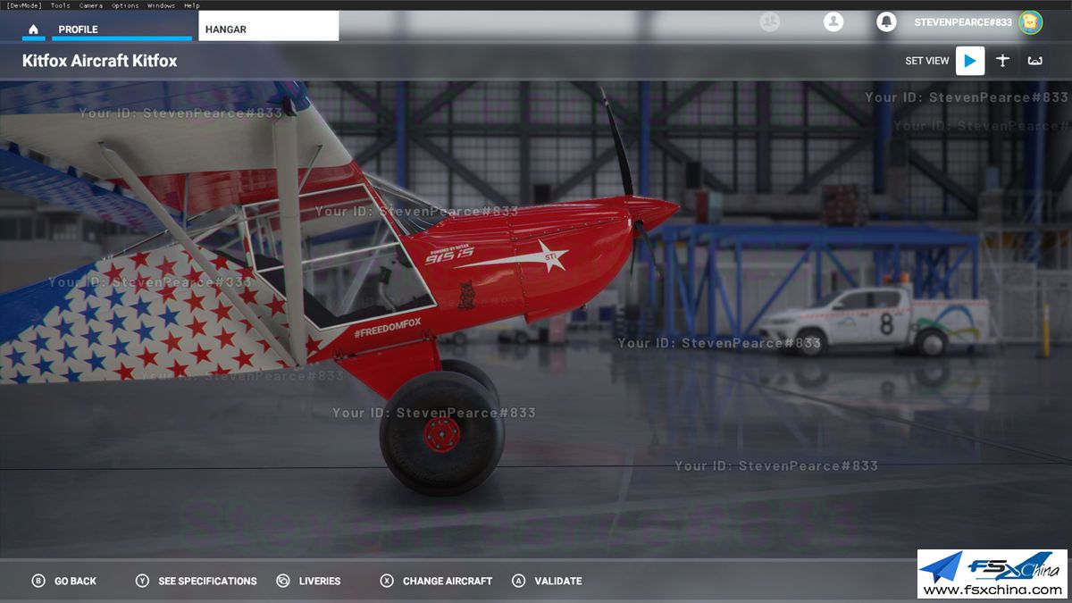
Task: Open the friends group icon
Action: (x=769, y=22)
